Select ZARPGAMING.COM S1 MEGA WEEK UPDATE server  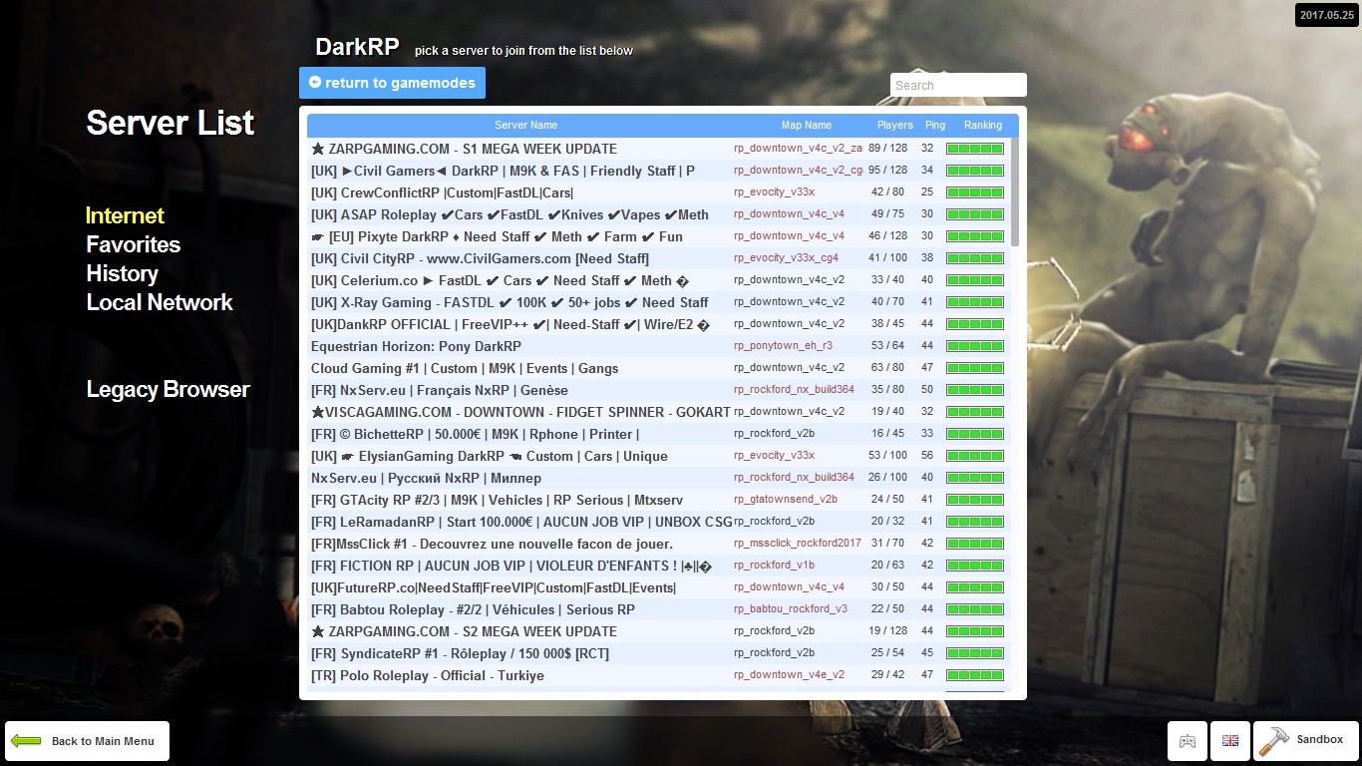coord(658,149)
